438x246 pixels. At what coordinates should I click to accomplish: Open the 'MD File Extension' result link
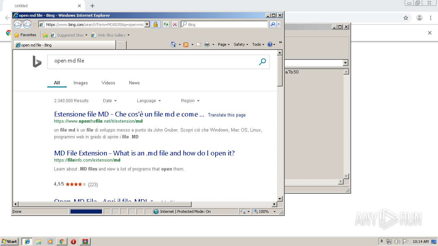tap(144, 153)
